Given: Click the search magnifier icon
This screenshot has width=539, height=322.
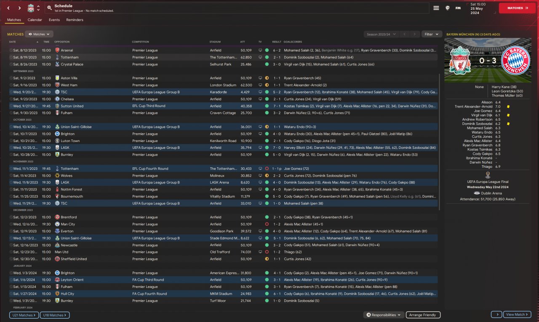Looking at the screenshot, I should [49, 8].
